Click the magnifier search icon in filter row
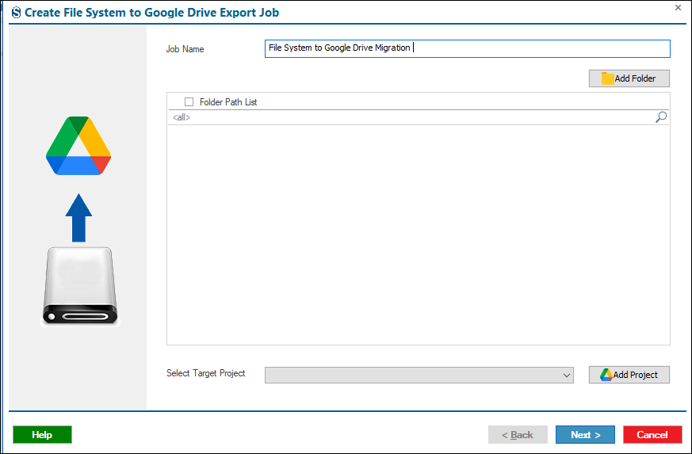Viewport: 692px width, 454px height. point(660,117)
